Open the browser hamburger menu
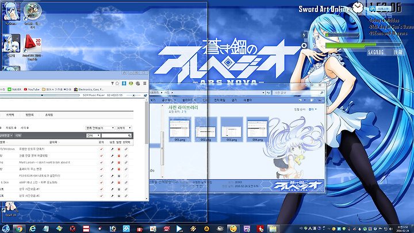Screen dimensions: 414x233 click(145, 83)
